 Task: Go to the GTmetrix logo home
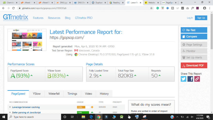click(x=15, y=18)
